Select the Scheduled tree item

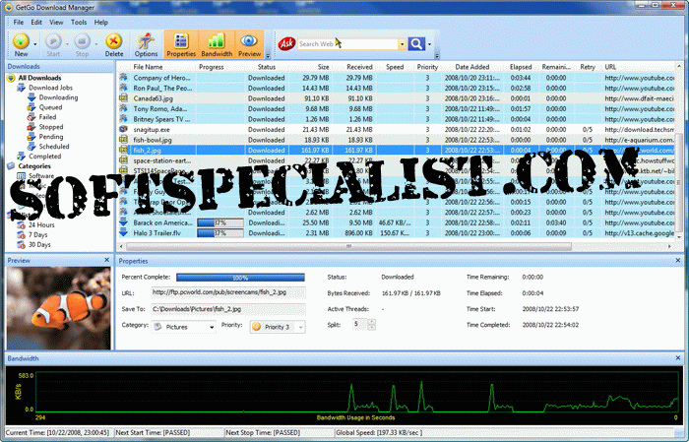point(54,147)
